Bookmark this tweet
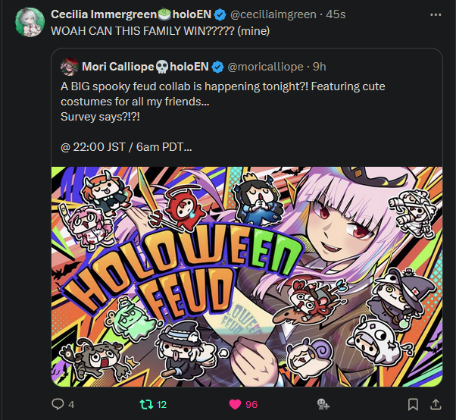Image resolution: width=456 pixels, height=420 pixels. (413, 404)
